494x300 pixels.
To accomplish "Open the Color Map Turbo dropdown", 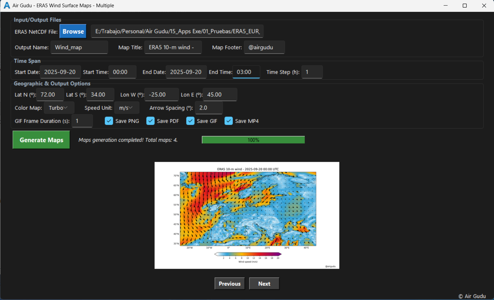I will (x=59, y=108).
